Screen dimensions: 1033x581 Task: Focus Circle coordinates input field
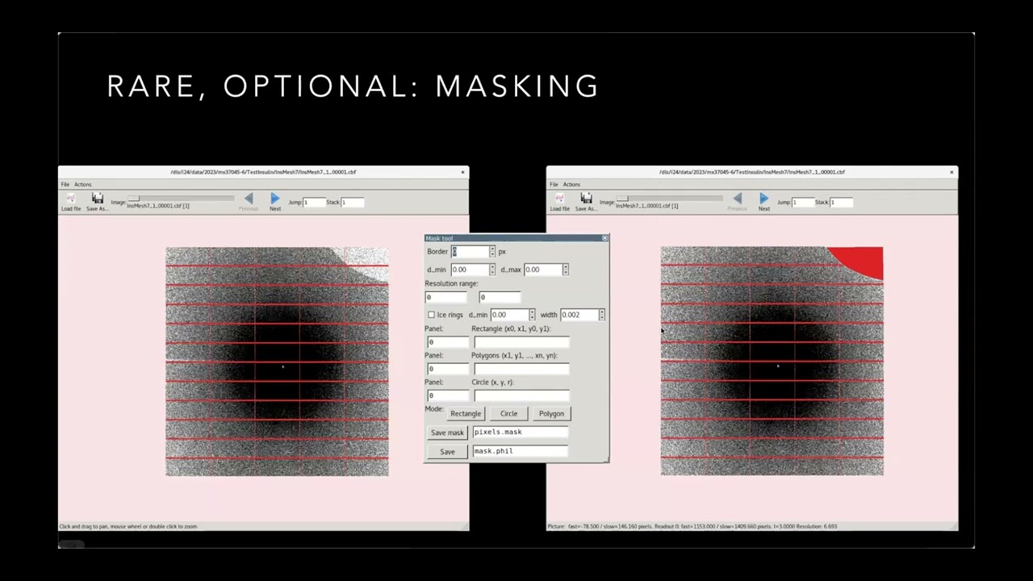(521, 395)
